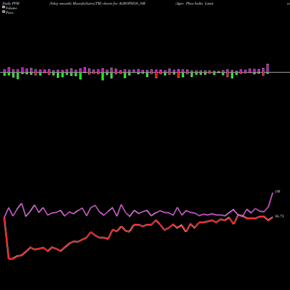290x290 pixels.
Task: Click the '1M' volume line end label
Action: (x=277, y=191)
